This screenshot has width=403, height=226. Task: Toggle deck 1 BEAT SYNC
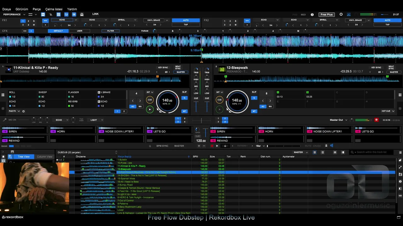tap(178, 67)
